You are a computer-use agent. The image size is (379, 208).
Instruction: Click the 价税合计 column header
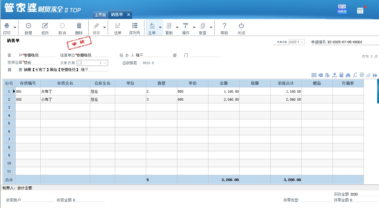286,83
